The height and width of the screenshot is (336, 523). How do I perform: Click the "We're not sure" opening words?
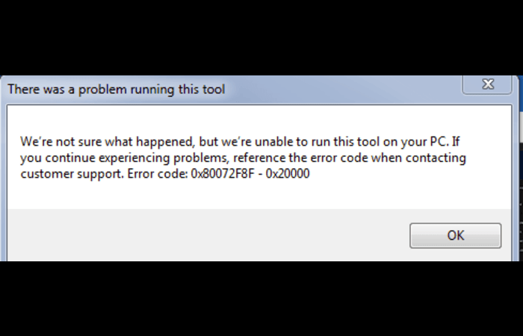(55, 141)
